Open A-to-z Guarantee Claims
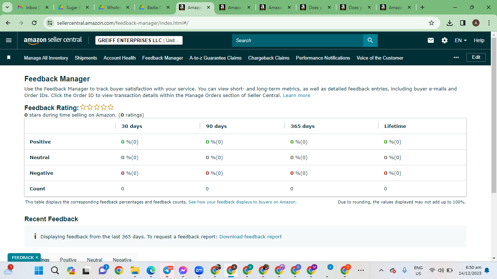 pos(215,58)
